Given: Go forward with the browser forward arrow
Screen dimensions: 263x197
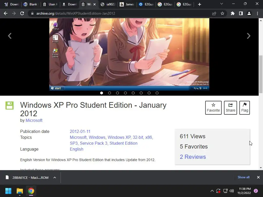Looking at the screenshot, I should pos(14,13).
